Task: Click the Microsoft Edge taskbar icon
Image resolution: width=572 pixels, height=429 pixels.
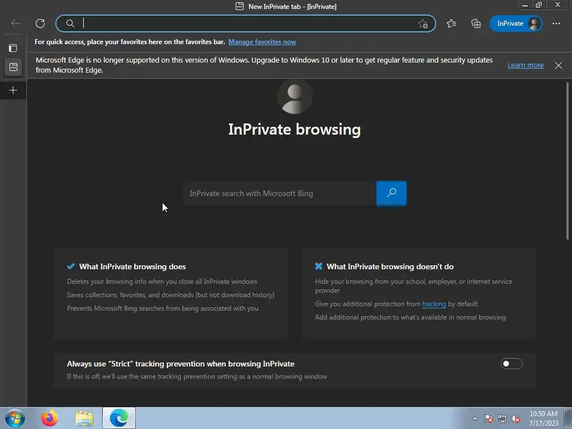Action: [x=119, y=418]
